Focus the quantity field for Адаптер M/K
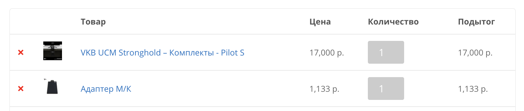This screenshot has width=524, height=111. coord(386,89)
